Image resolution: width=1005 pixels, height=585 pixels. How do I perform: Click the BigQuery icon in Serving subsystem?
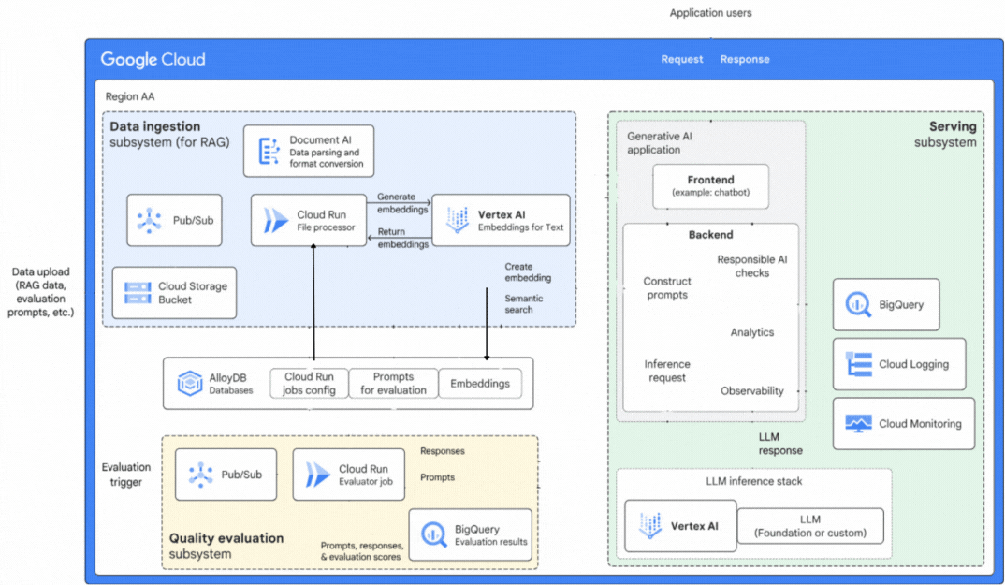(858, 305)
